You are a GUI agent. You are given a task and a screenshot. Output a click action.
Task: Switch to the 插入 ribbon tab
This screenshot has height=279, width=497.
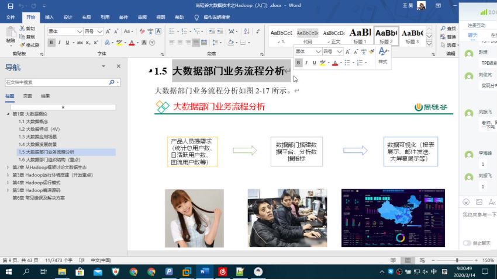pyautogui.click(x=49, y=18)
